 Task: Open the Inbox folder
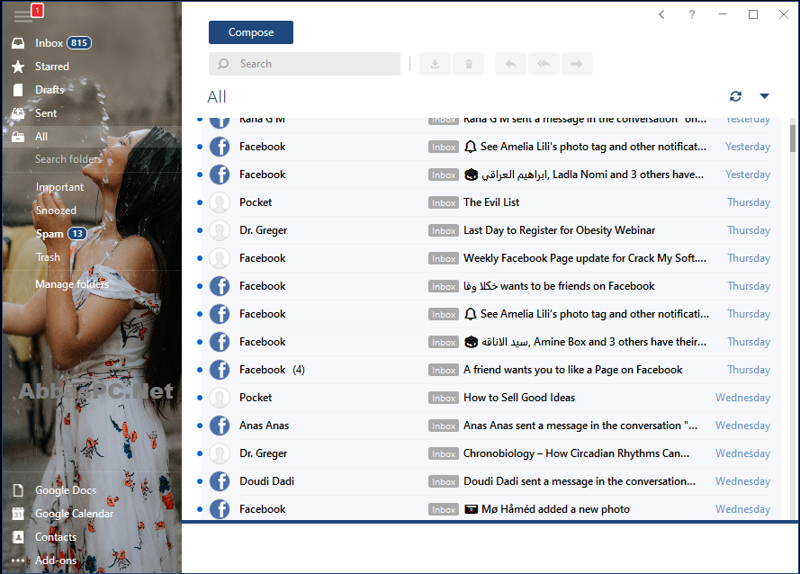click(92, 43)
